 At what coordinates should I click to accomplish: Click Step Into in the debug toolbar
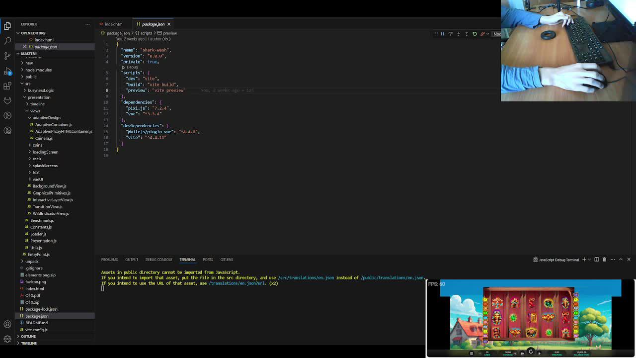(458, 34)
